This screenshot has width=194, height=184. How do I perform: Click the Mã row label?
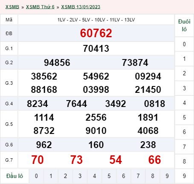(9, 20)
